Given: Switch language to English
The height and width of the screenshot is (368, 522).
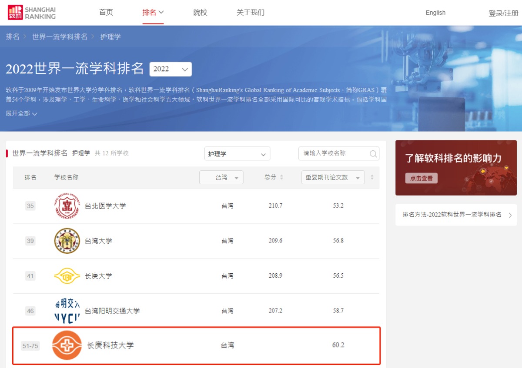Looking at the screenshot, I should coord(435,13).
